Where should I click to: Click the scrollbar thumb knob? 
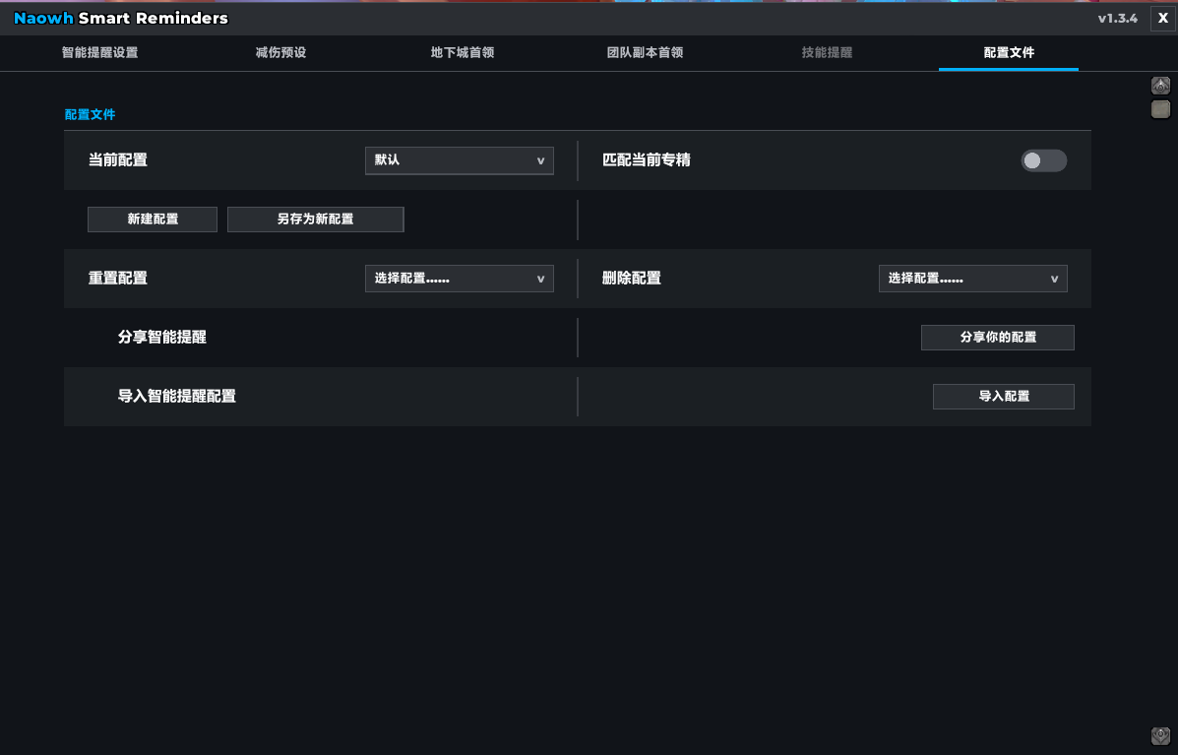(x=1160, y=109)
